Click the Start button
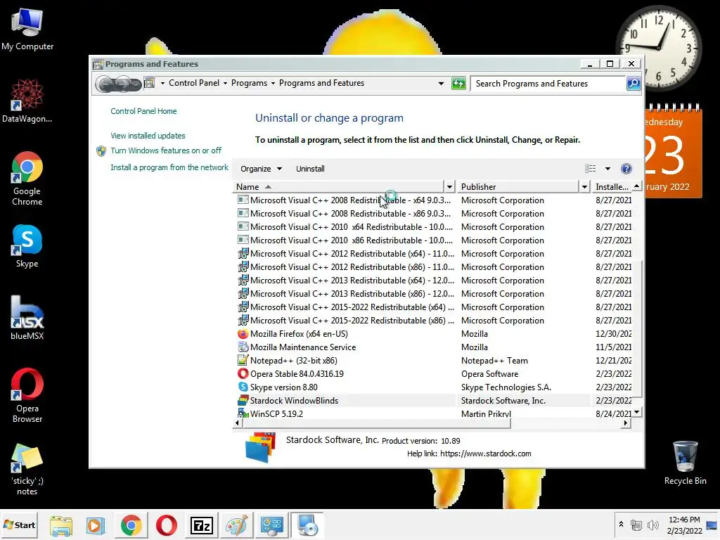This screenshot has width=720, height=540. pyautogui.click(x=19, y=525)
